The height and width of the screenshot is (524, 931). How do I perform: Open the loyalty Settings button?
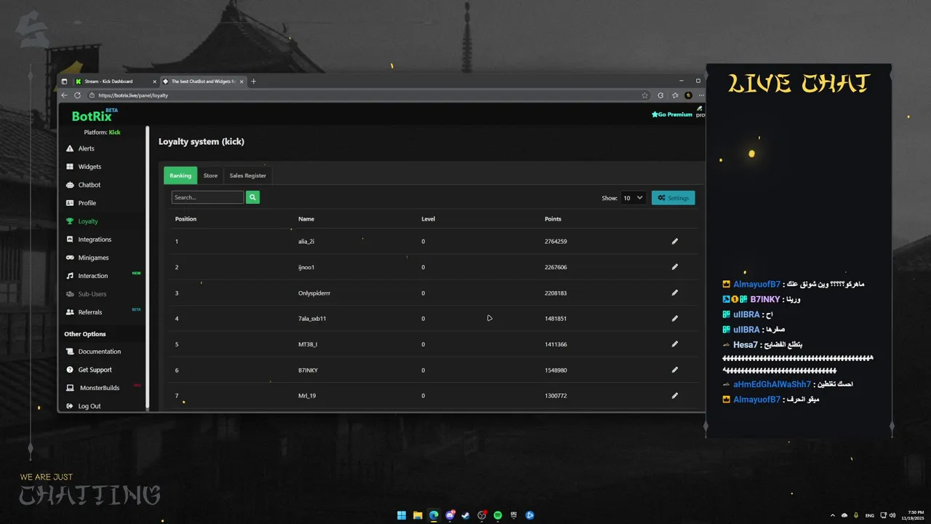coord(674,197)
